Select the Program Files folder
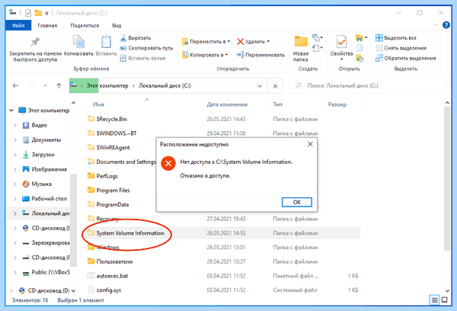The height and width of the screenshot is (311, 457). [x=108, y=191]
